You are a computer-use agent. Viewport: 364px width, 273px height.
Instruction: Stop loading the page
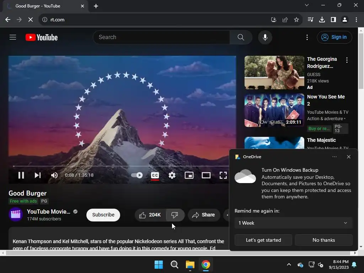tap(31, 20)
